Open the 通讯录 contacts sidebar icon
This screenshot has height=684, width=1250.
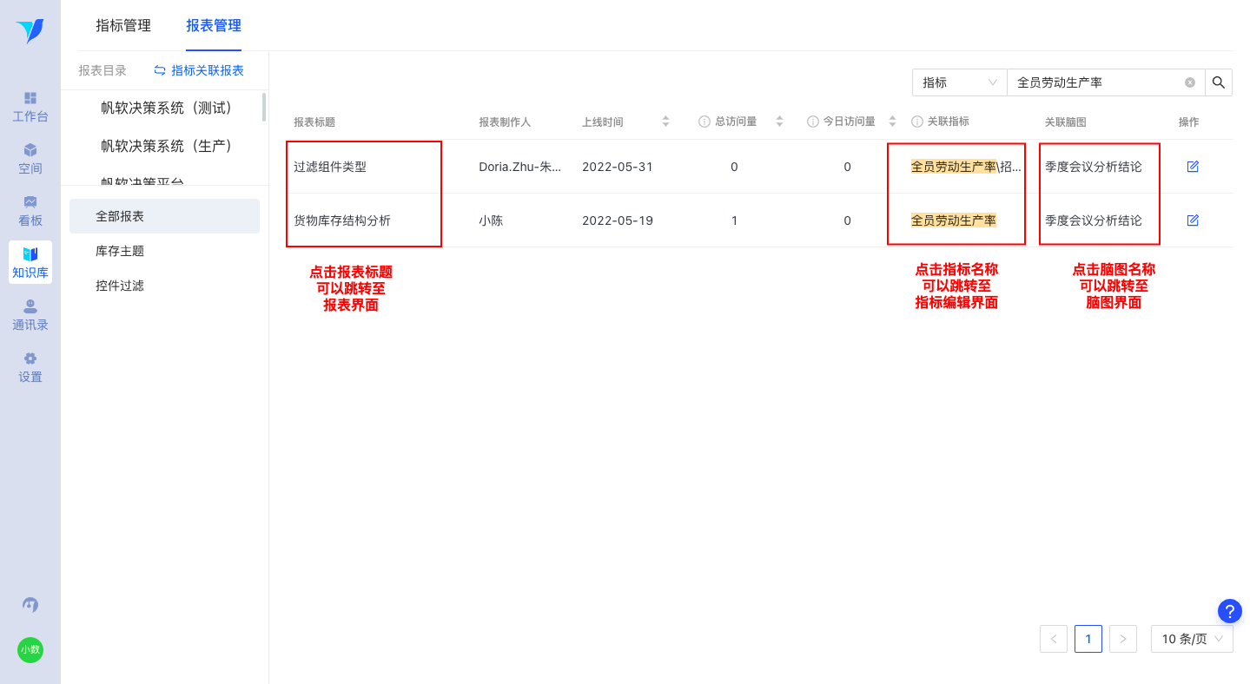[x=30, y=315]
